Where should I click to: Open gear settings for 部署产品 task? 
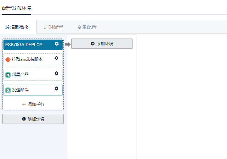tap(56, 74)
